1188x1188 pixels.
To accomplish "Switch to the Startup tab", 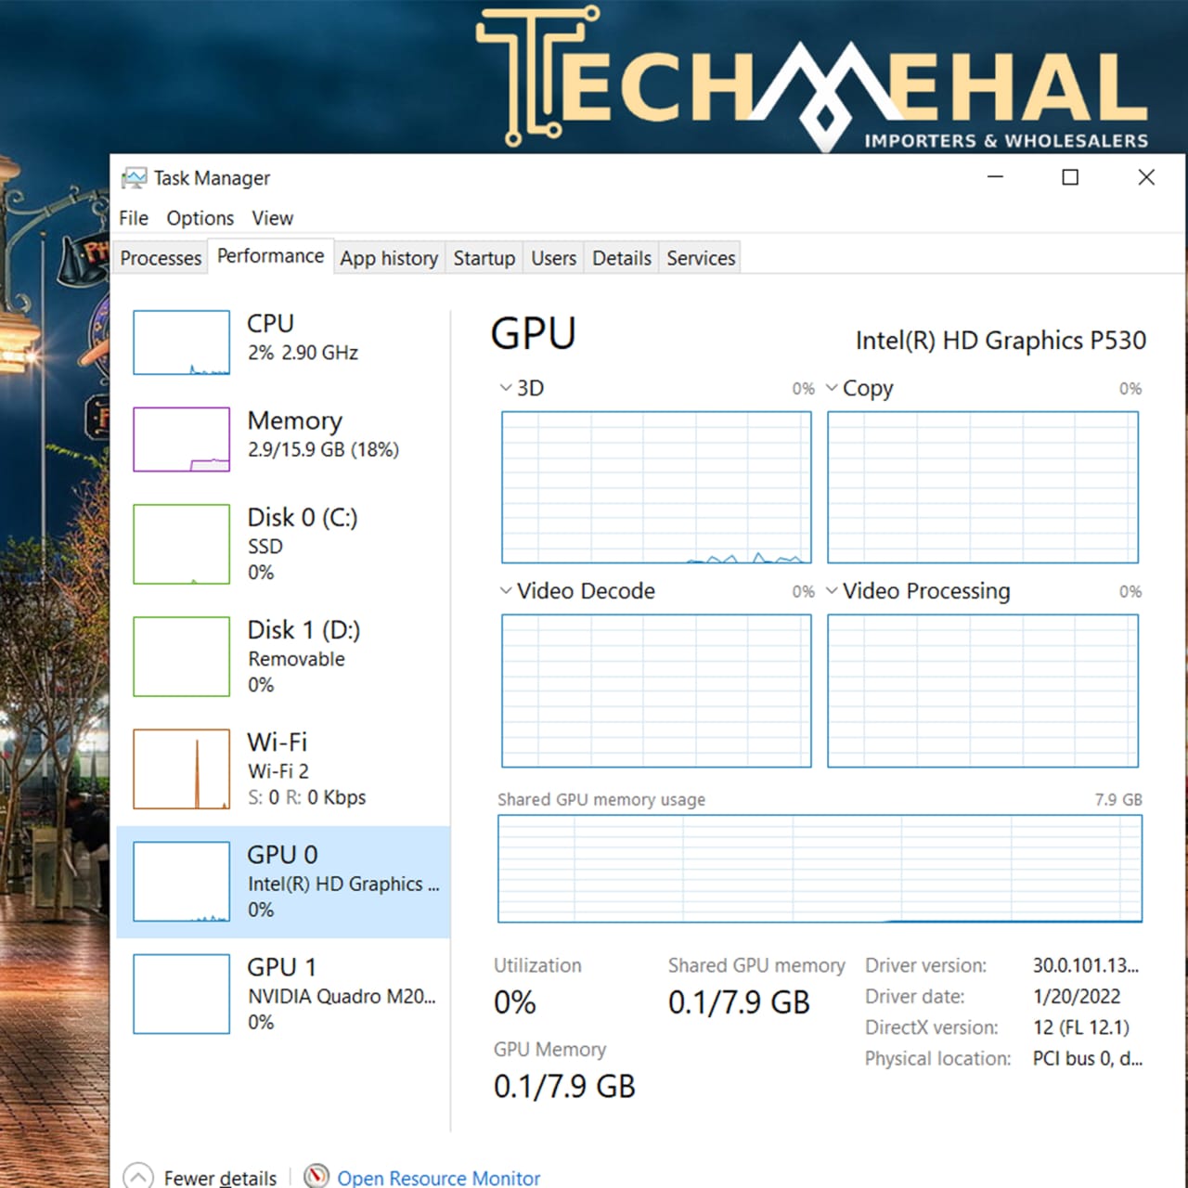I will (x=484, y=258).
